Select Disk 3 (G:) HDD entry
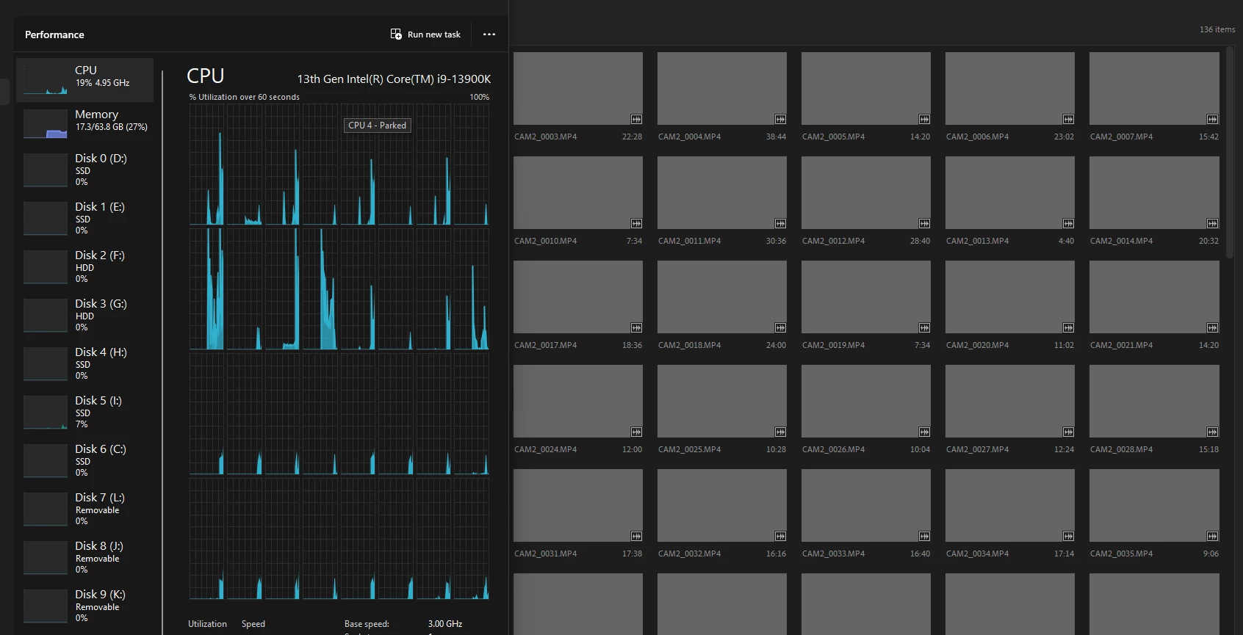1243x635 pixels. [85, 315]
